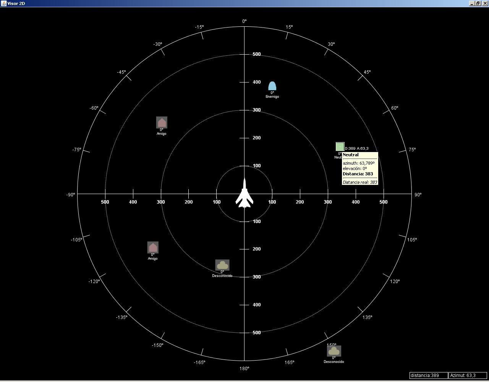Click the -75° bearing label
The height and width of the screenshot is (382, 489).
(x=77, y=150)
